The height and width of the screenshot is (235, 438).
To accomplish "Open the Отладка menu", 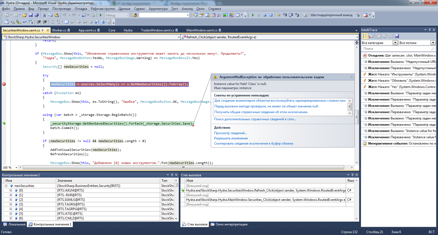I will (x=81, y=9).
